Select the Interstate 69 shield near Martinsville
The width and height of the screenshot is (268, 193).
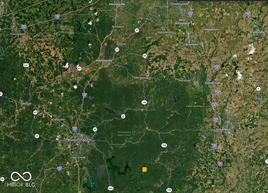tap(85, 95)
